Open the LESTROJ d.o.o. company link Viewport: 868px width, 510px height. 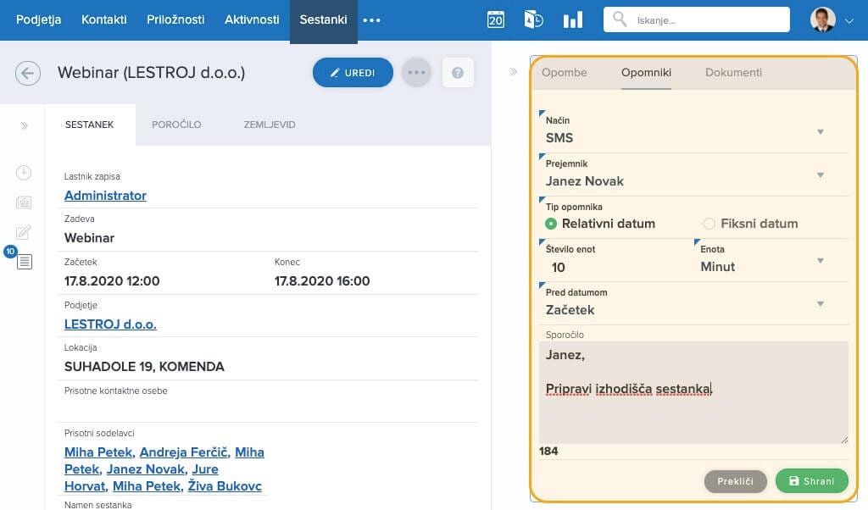(110, 324)
